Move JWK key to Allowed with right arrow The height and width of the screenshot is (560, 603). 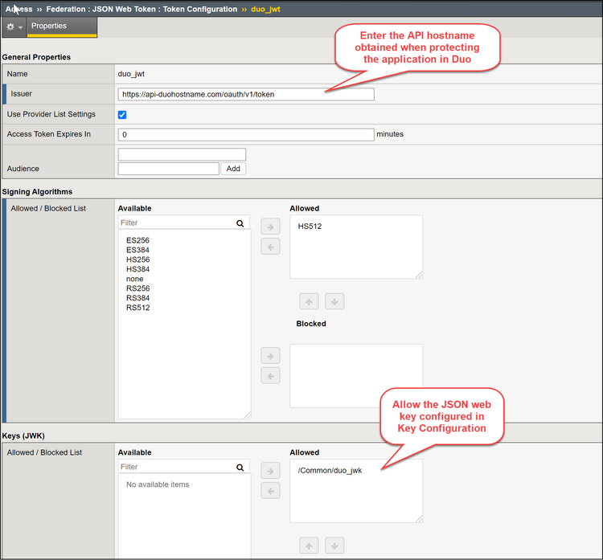click(271, 471)
